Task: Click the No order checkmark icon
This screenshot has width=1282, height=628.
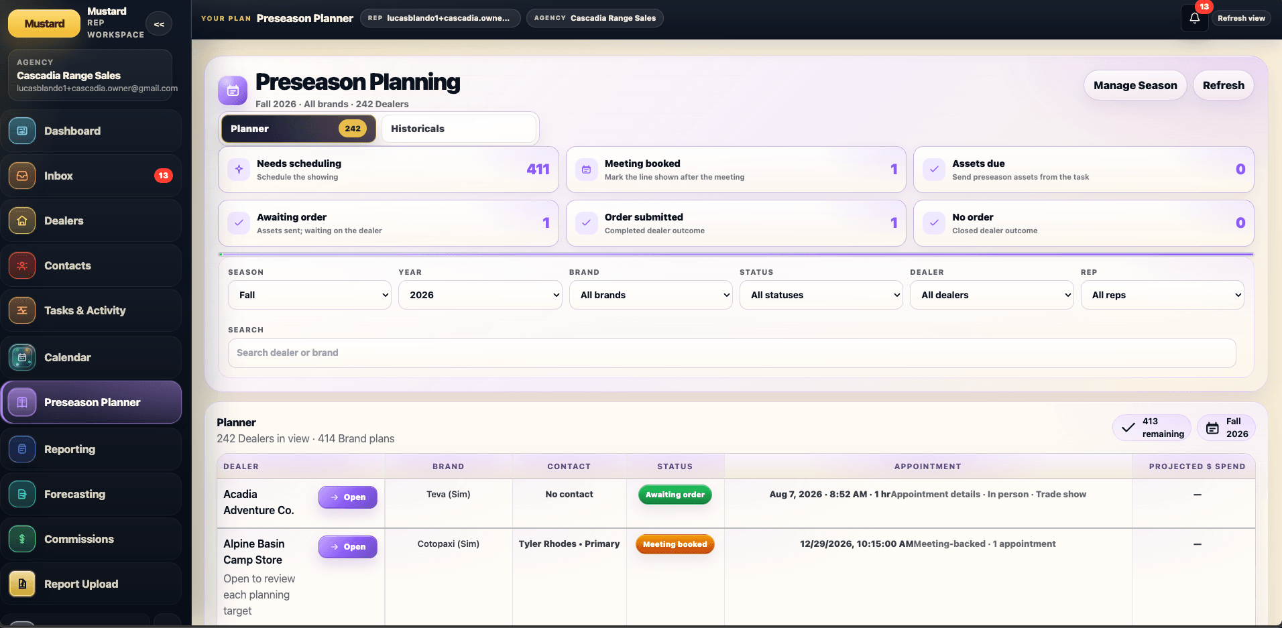Action: pyautogui.click(x=934, y=223)
